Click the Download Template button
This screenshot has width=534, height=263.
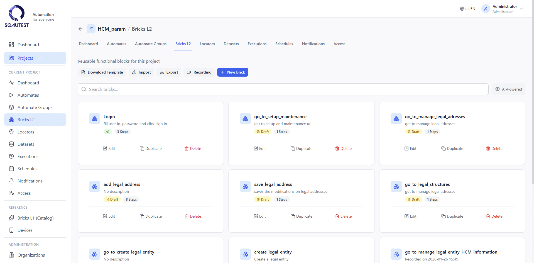102,72
